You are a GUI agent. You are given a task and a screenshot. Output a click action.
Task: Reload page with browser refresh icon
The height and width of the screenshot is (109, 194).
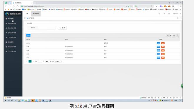[14, 6]
